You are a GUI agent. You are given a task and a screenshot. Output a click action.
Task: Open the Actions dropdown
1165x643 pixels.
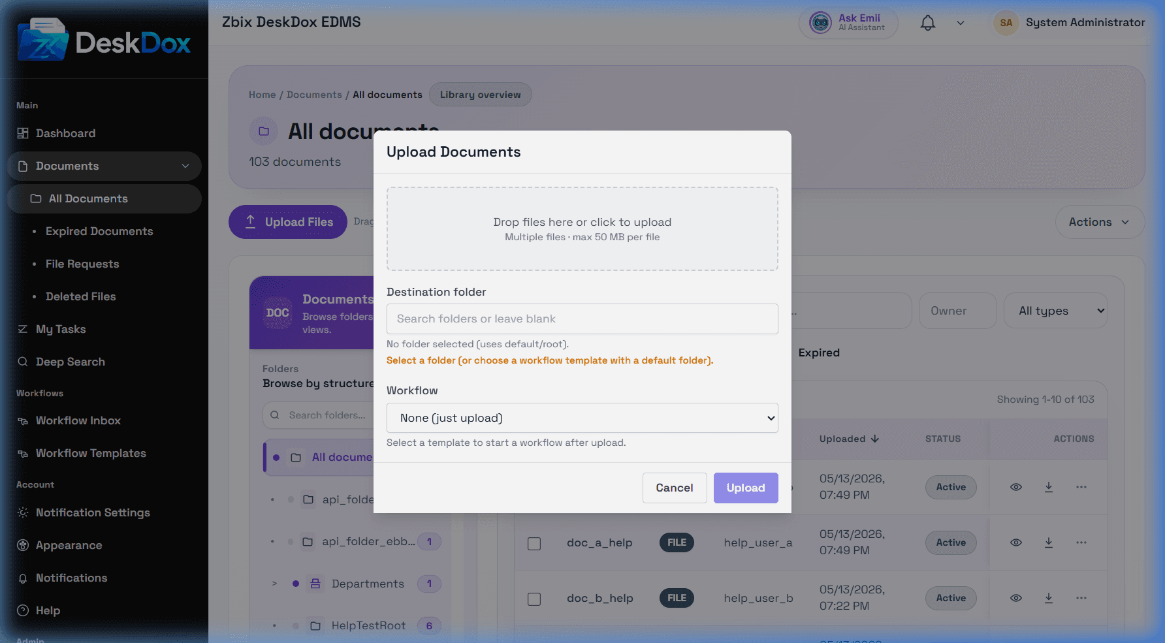coord(1100,222)
